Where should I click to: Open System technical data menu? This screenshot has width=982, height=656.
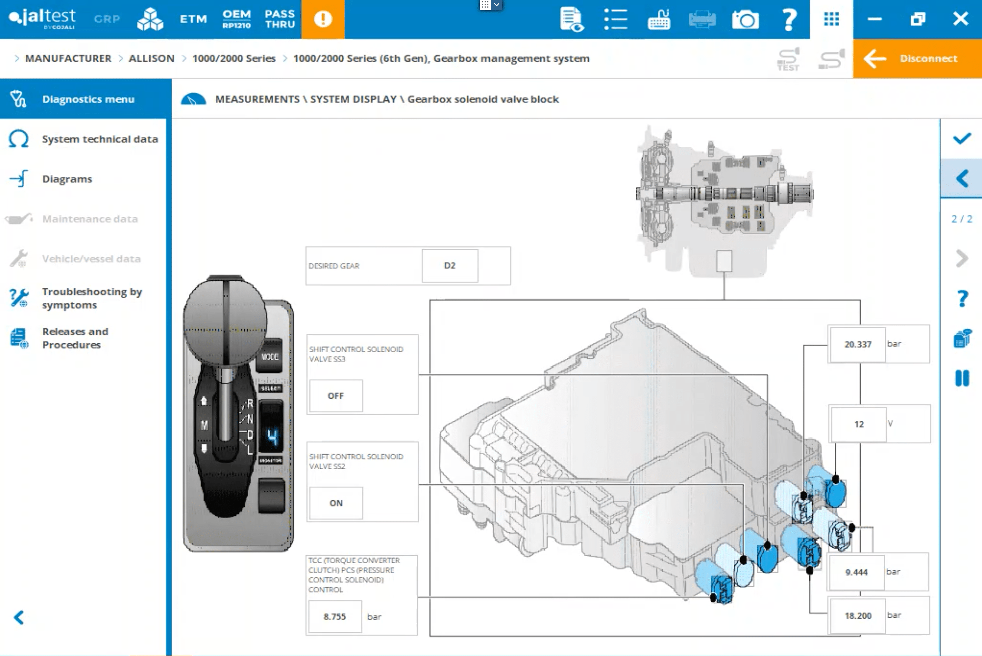tap(100, 139)
